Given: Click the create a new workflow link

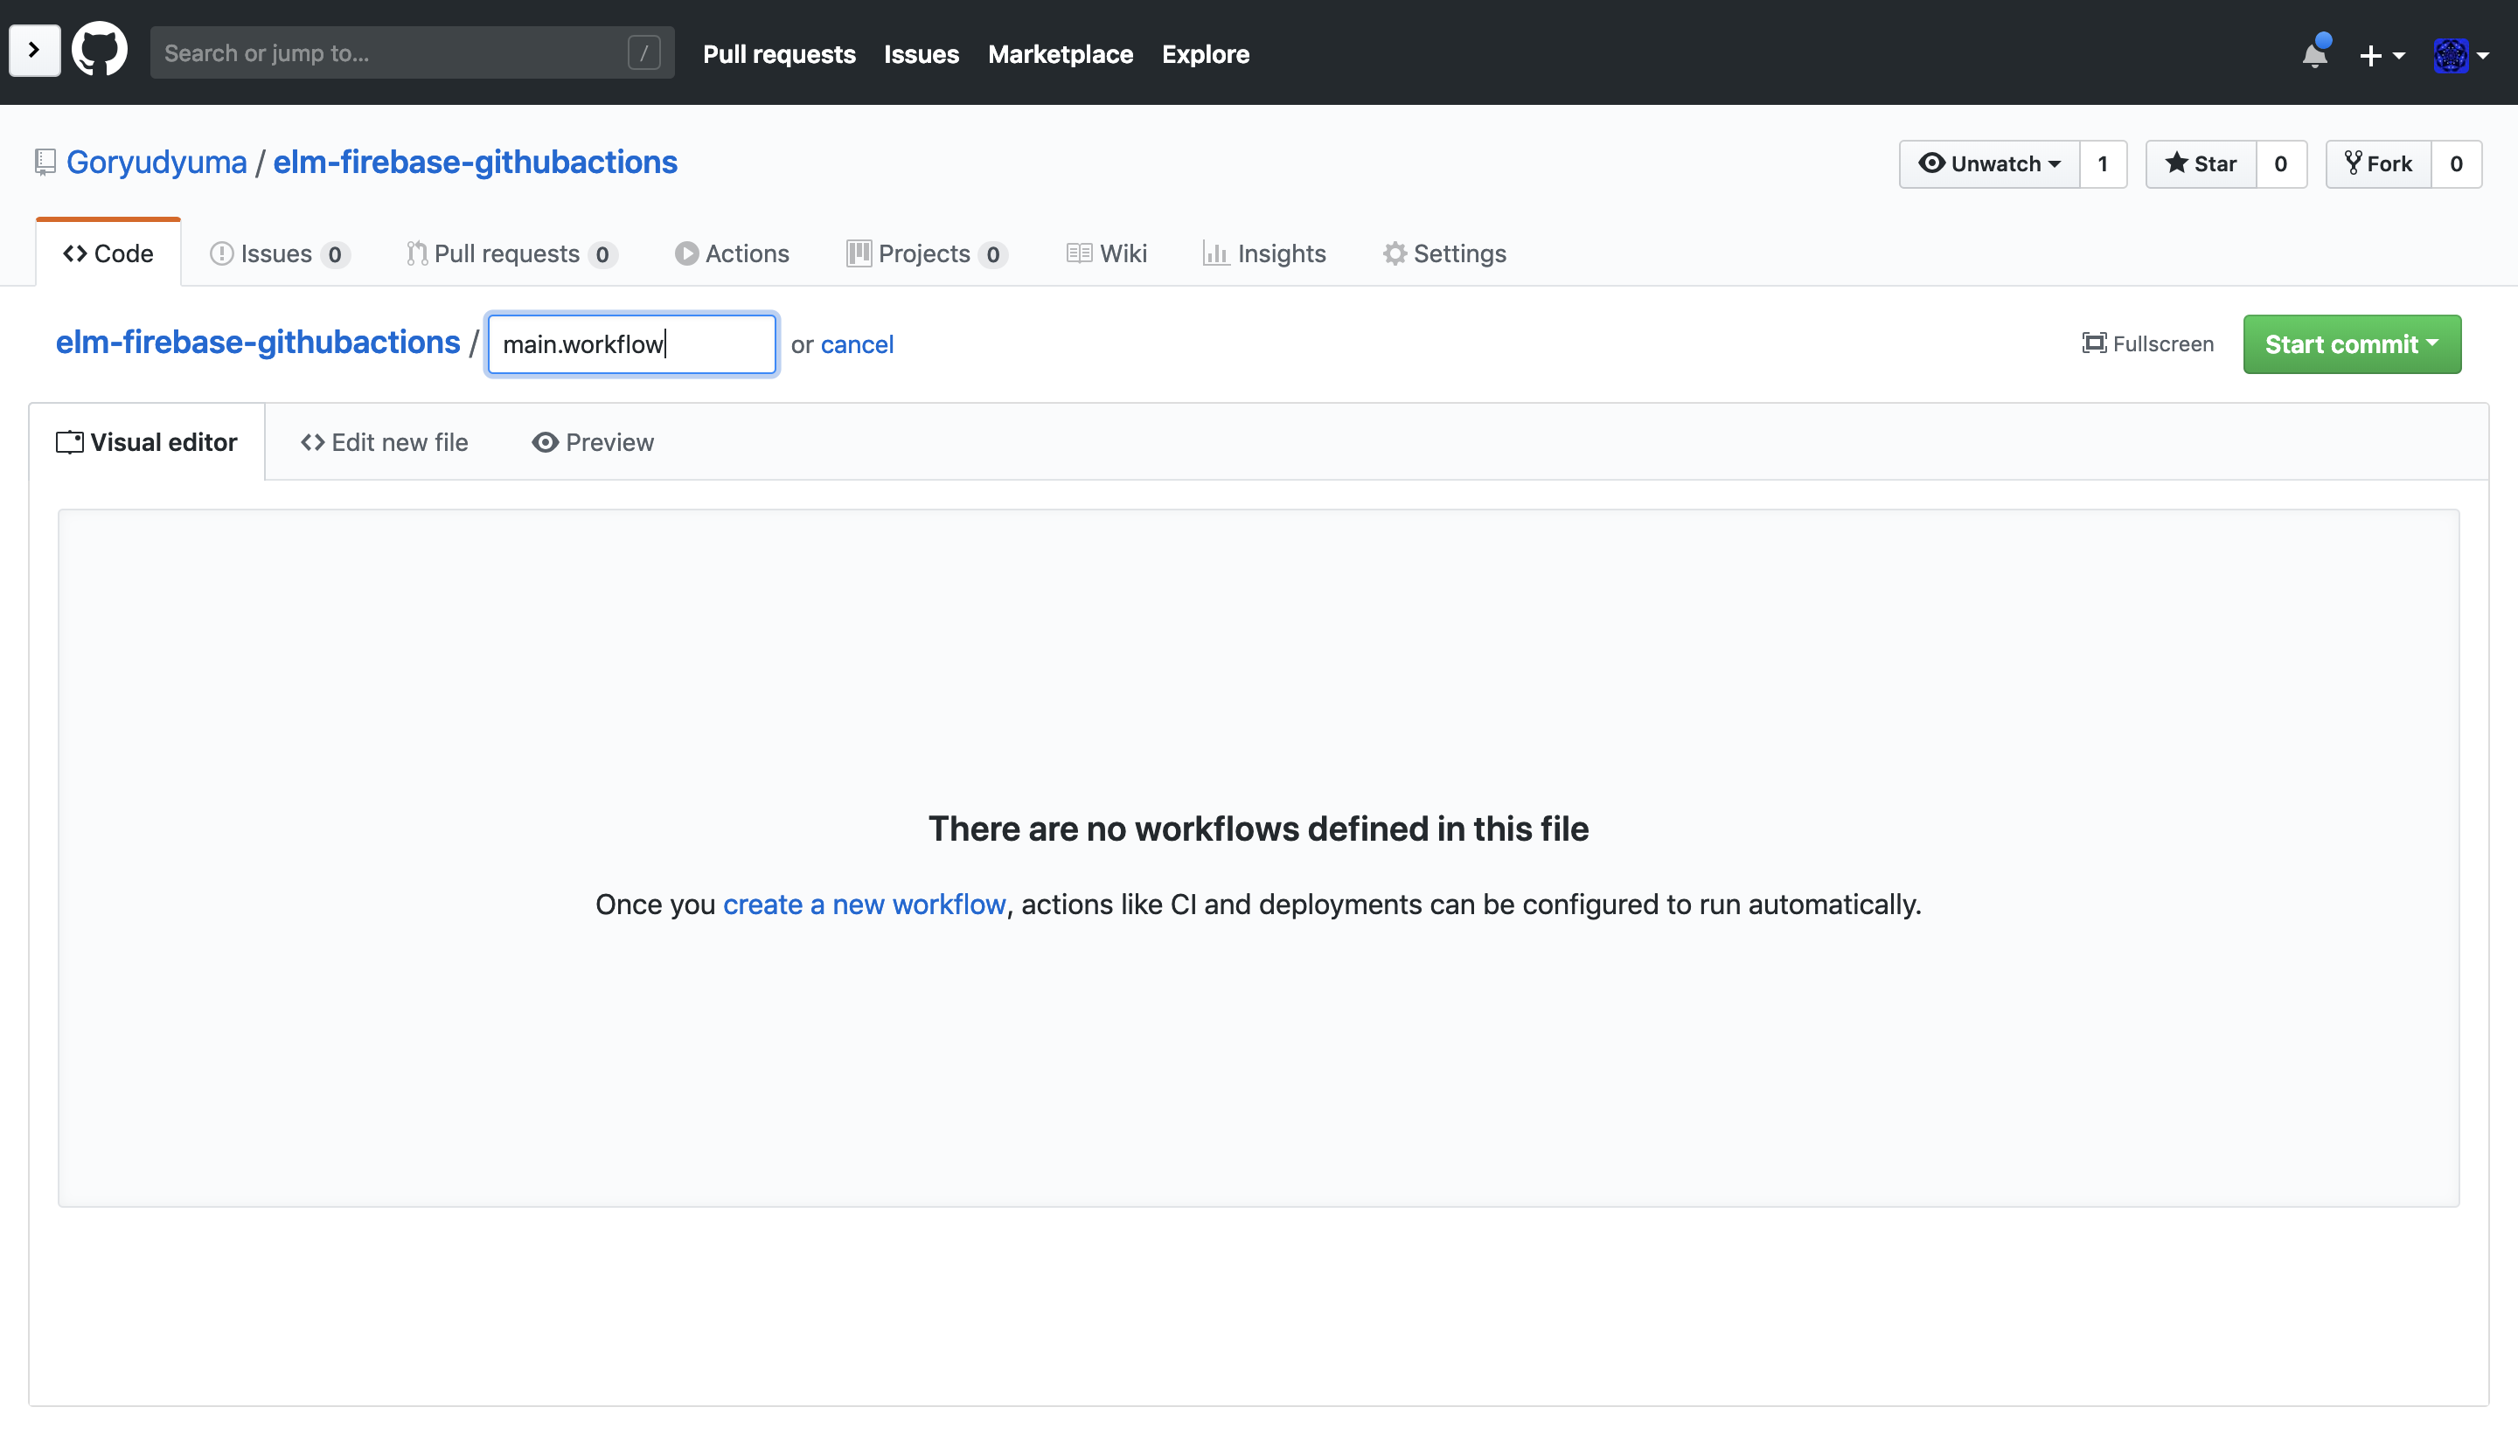Looking at the screenshot, I should pos(863,903).
